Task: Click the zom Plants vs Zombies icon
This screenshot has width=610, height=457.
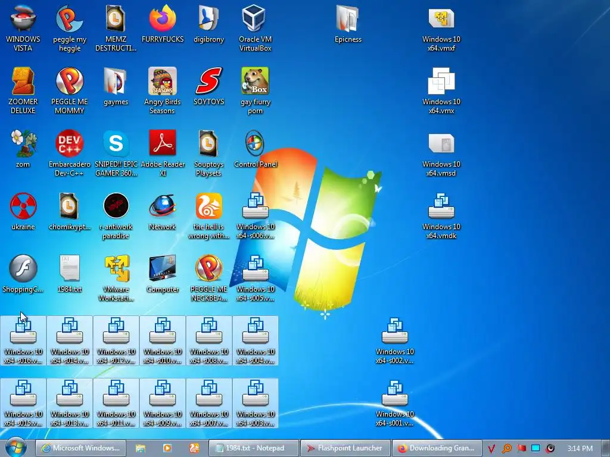Action: point(23,149)
